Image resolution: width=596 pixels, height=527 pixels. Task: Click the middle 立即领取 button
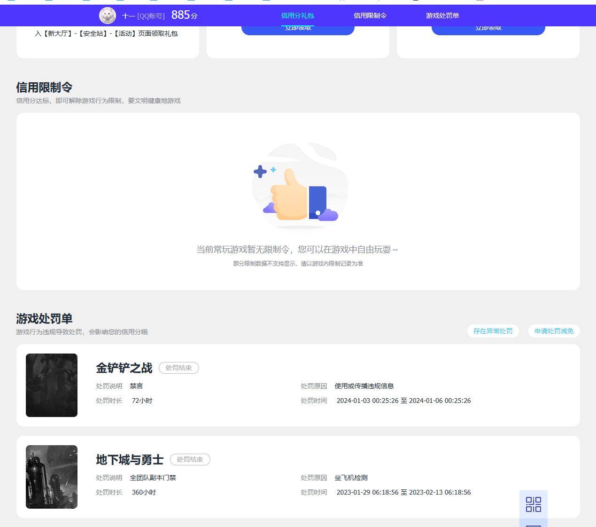click(297, 27)
